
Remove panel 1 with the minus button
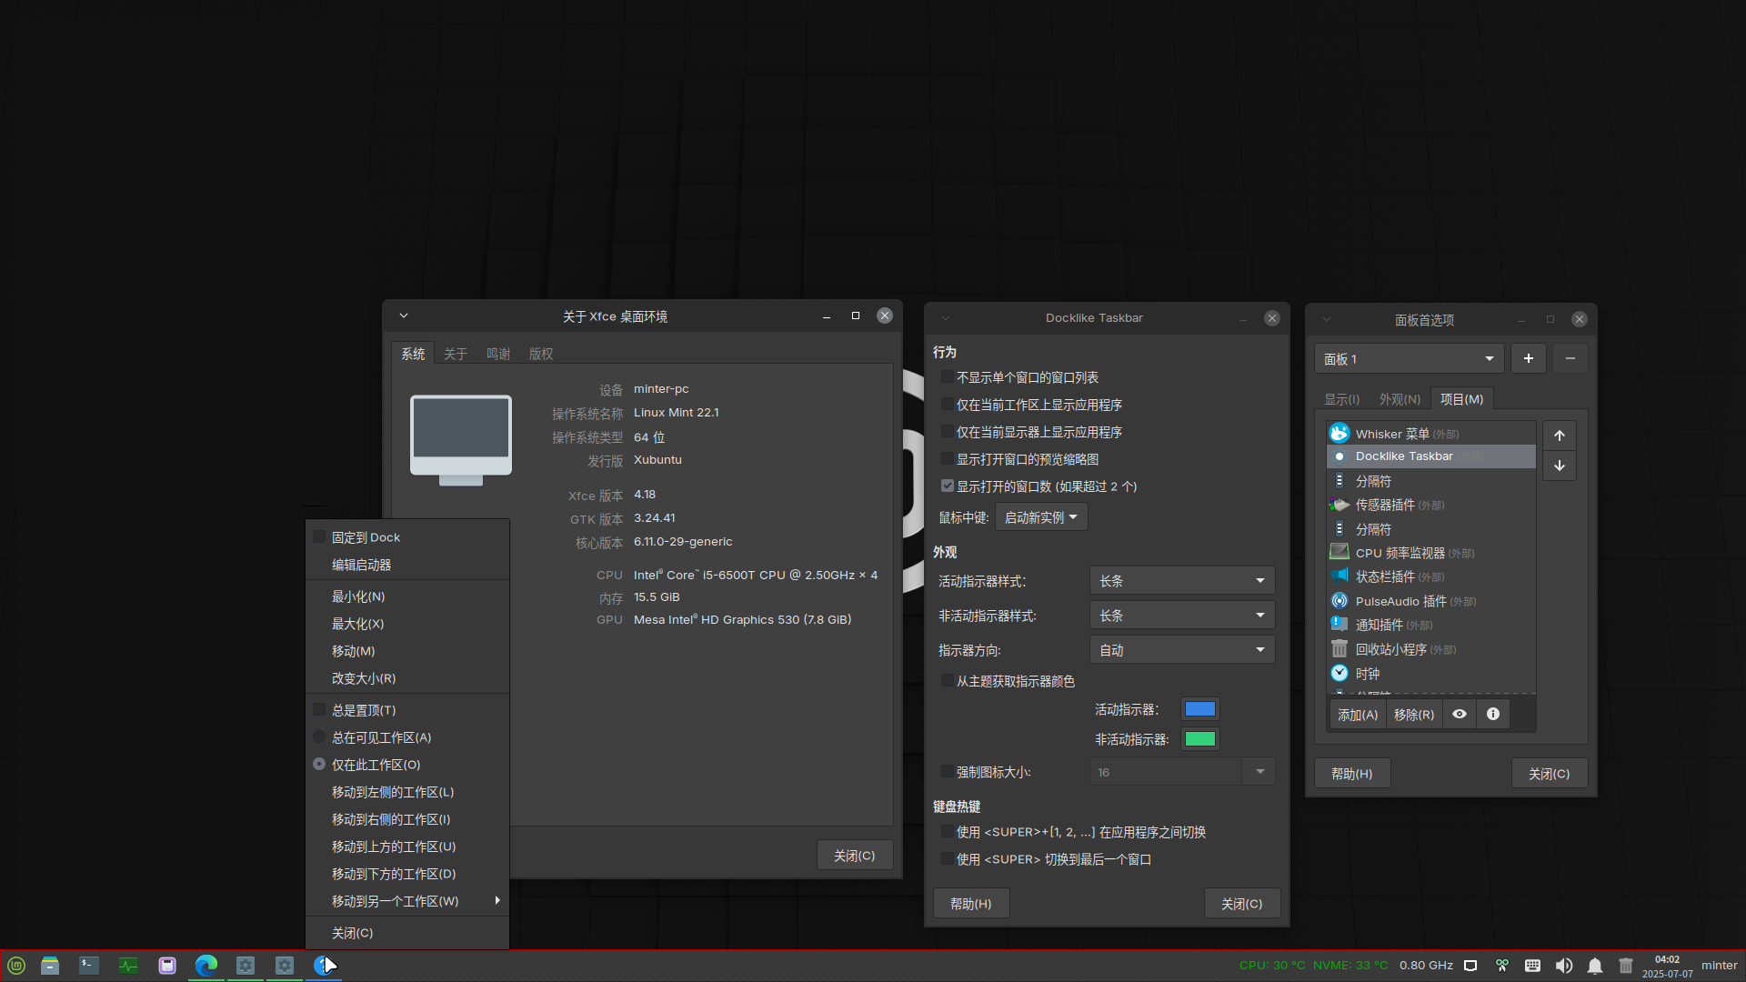tap(1570, 359)
